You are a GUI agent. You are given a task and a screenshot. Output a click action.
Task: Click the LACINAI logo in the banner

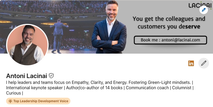click(x=200, y=5)
